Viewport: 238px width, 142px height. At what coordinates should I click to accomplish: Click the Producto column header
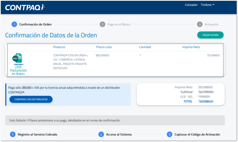(59, 47)
